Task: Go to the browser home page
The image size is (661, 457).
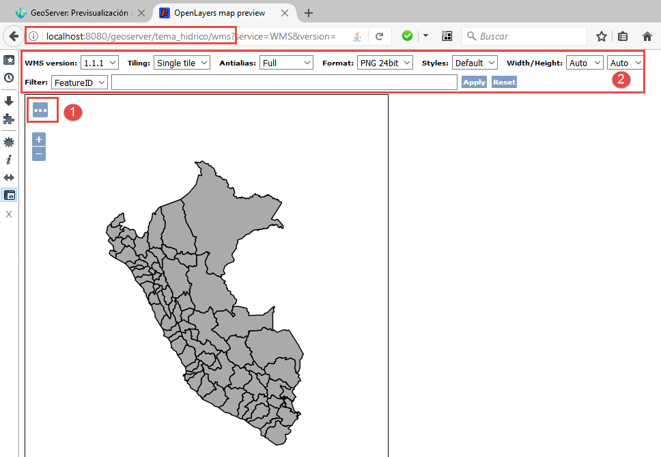Action: coord(646,35)
